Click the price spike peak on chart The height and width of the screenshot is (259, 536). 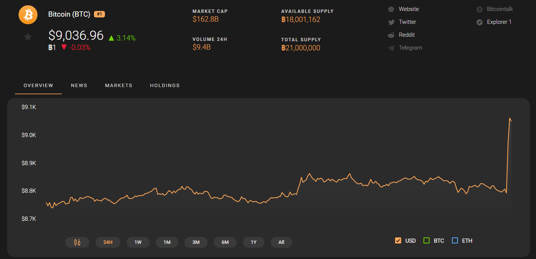510,119
